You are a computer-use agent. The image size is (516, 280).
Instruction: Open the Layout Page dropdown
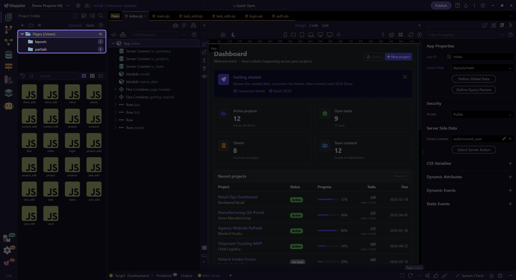(482, 68)
